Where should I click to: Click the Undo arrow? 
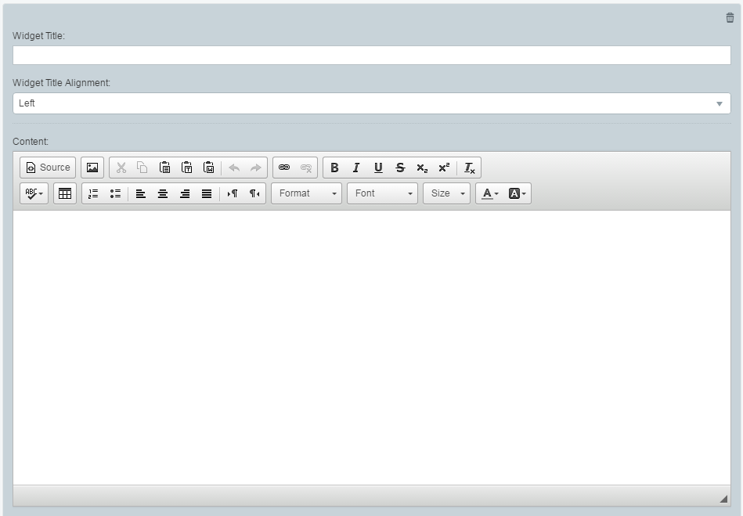point(234,168)
